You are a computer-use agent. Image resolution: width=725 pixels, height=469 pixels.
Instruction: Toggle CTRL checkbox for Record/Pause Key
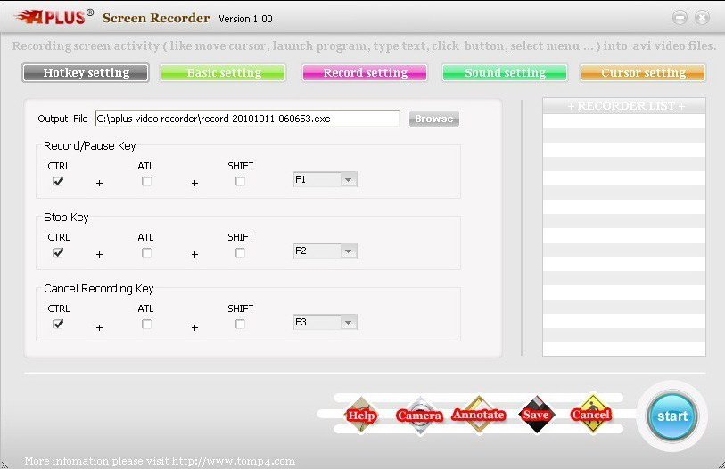[58, 181]
